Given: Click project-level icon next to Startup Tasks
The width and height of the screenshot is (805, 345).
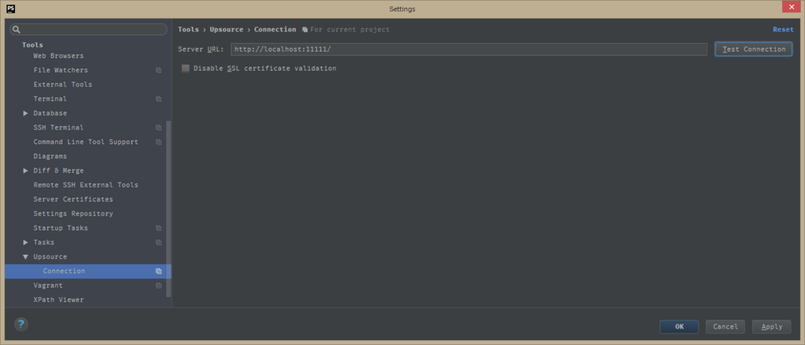Looking at the screenshot, I should (159, 228).
